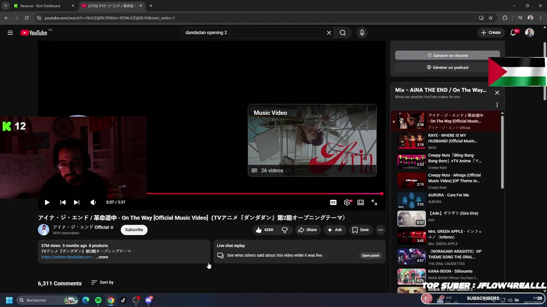
Task: Start voice search with microphone icon
Action: 362,33
